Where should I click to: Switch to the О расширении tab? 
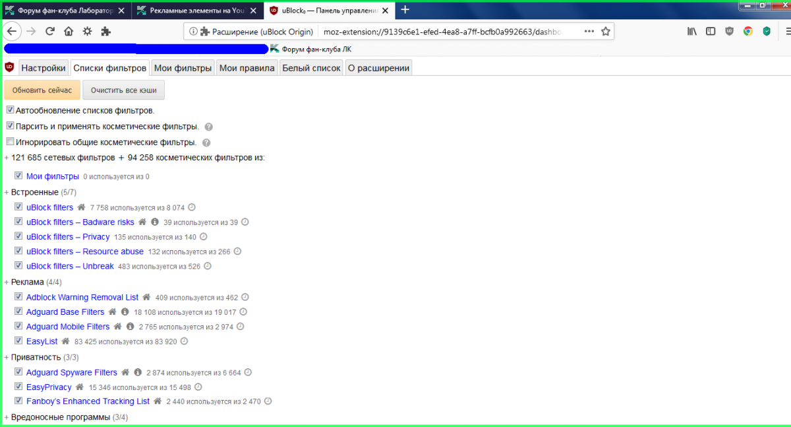[378, 67]
